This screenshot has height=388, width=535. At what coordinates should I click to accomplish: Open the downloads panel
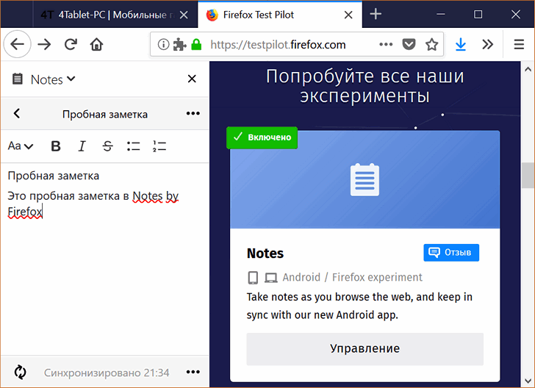461,44
